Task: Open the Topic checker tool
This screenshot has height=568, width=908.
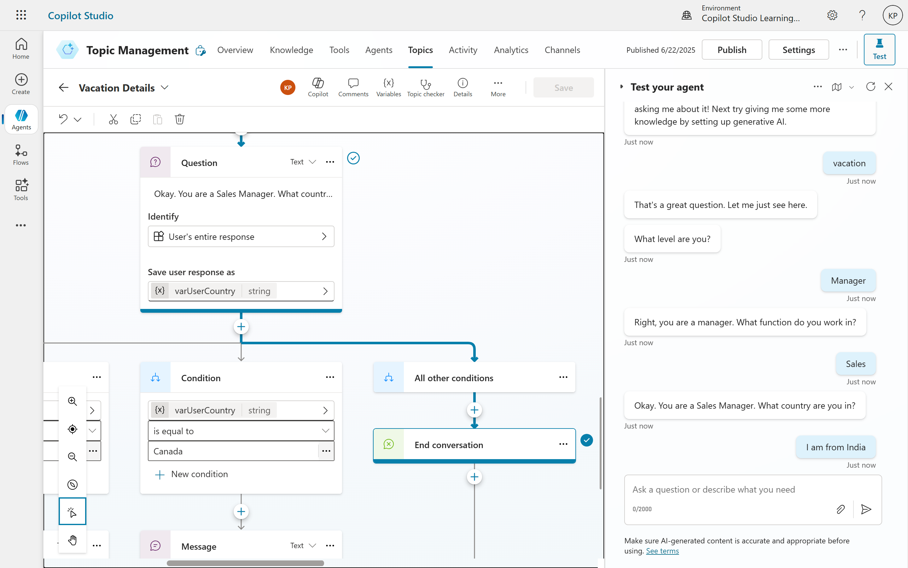Action: tap(426, 87)
